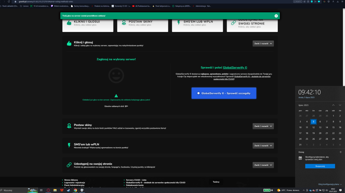Open the notification center icon
The image size is (345, 193).
[x=341, y=190]
